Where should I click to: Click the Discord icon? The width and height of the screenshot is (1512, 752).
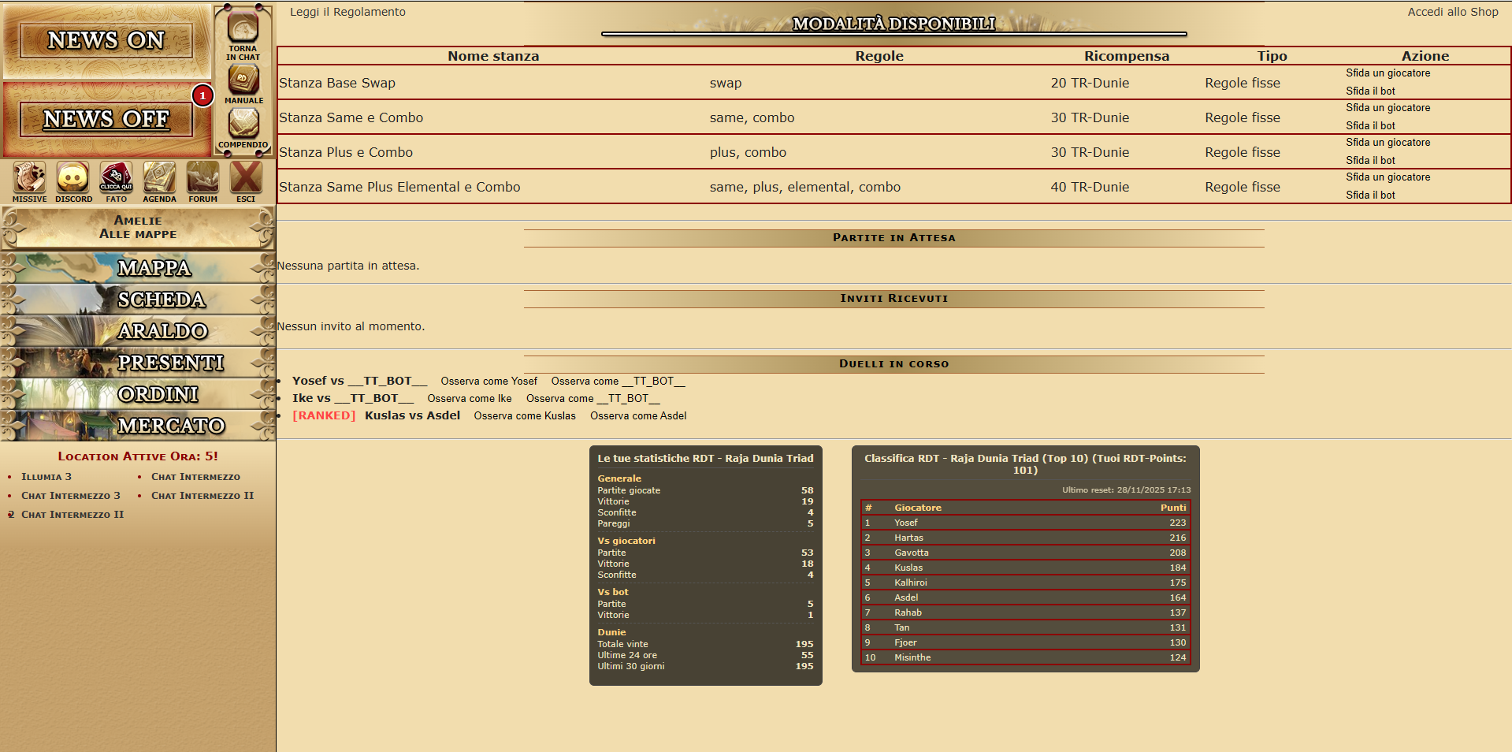point(73,178)
